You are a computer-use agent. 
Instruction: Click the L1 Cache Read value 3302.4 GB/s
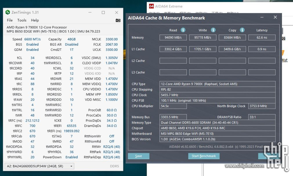pos(173,49)
